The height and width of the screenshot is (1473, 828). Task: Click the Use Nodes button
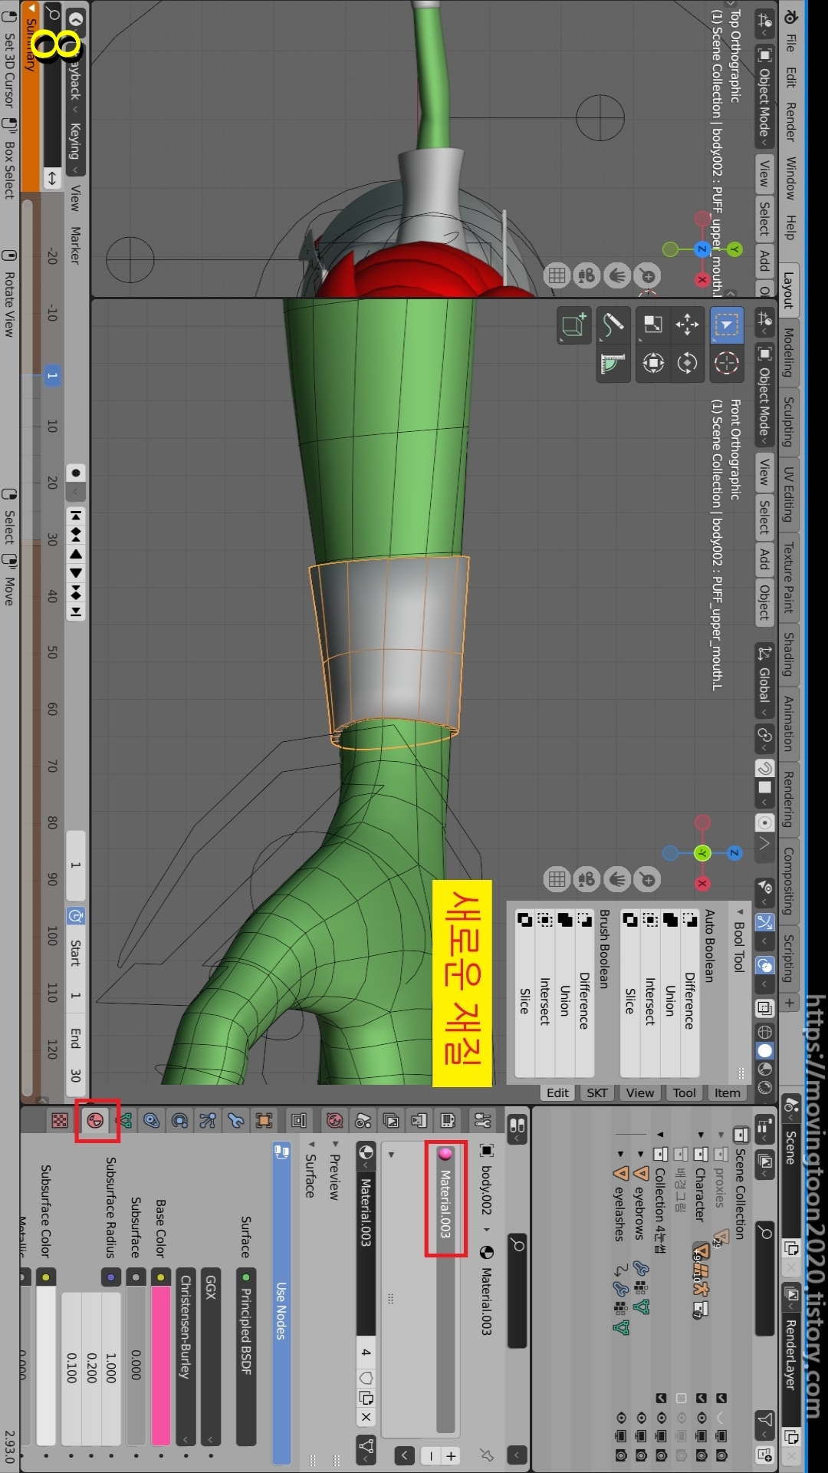pos(281,1302)
